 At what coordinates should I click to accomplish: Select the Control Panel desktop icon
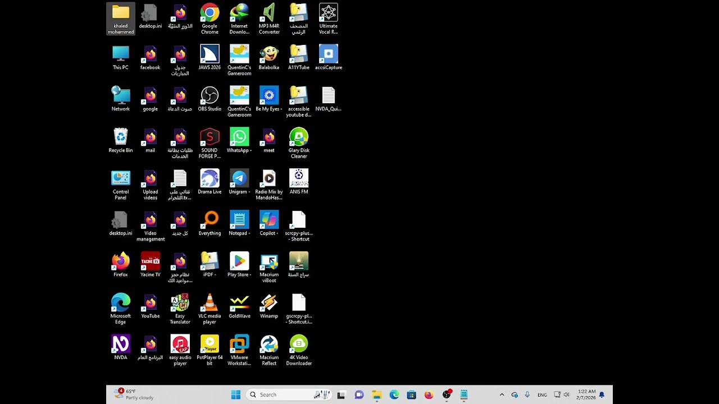121,185
